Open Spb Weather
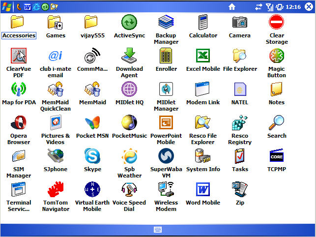Screen dimensions: 316x237 click(129, 163)
